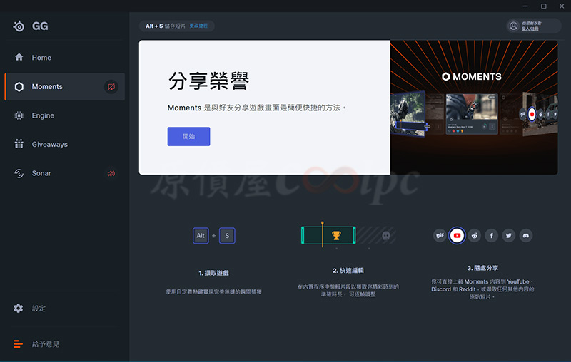Screen dimensions: 571x362
Task: Click the Giveaways gift icon
Action: tap(19, 143)
